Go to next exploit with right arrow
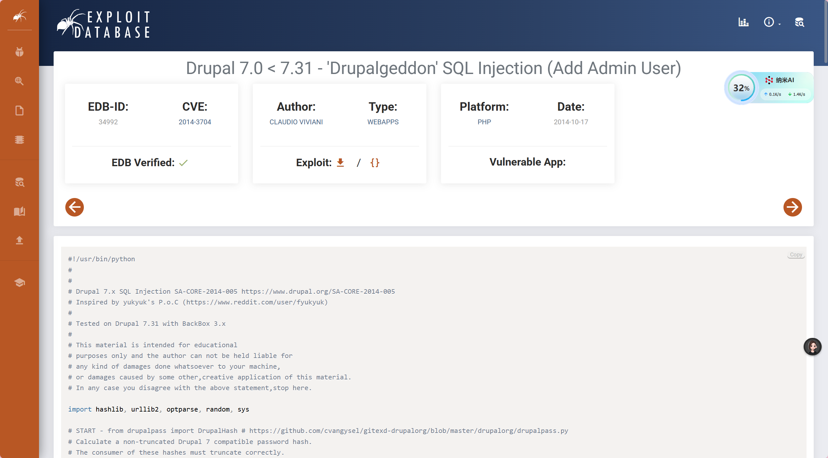The width and height of the screenshot is (828, 458). 792,207
